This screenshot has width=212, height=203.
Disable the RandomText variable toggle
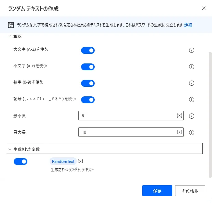click(x=21, y=162)
